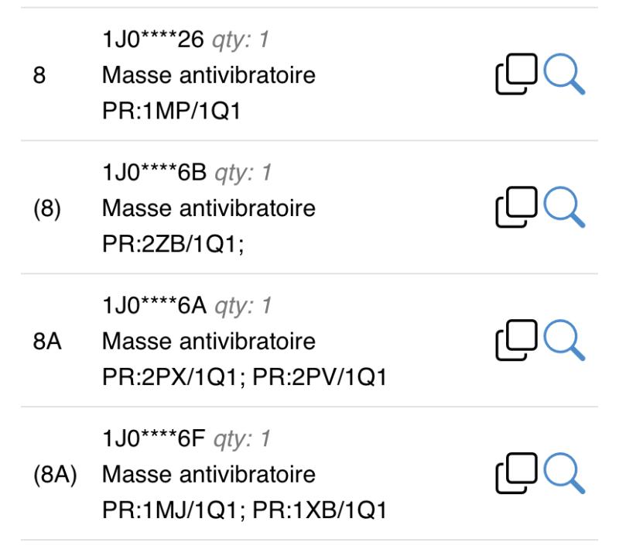
Task: Copy part number 1J0****6B
Action: click(516, 207)
